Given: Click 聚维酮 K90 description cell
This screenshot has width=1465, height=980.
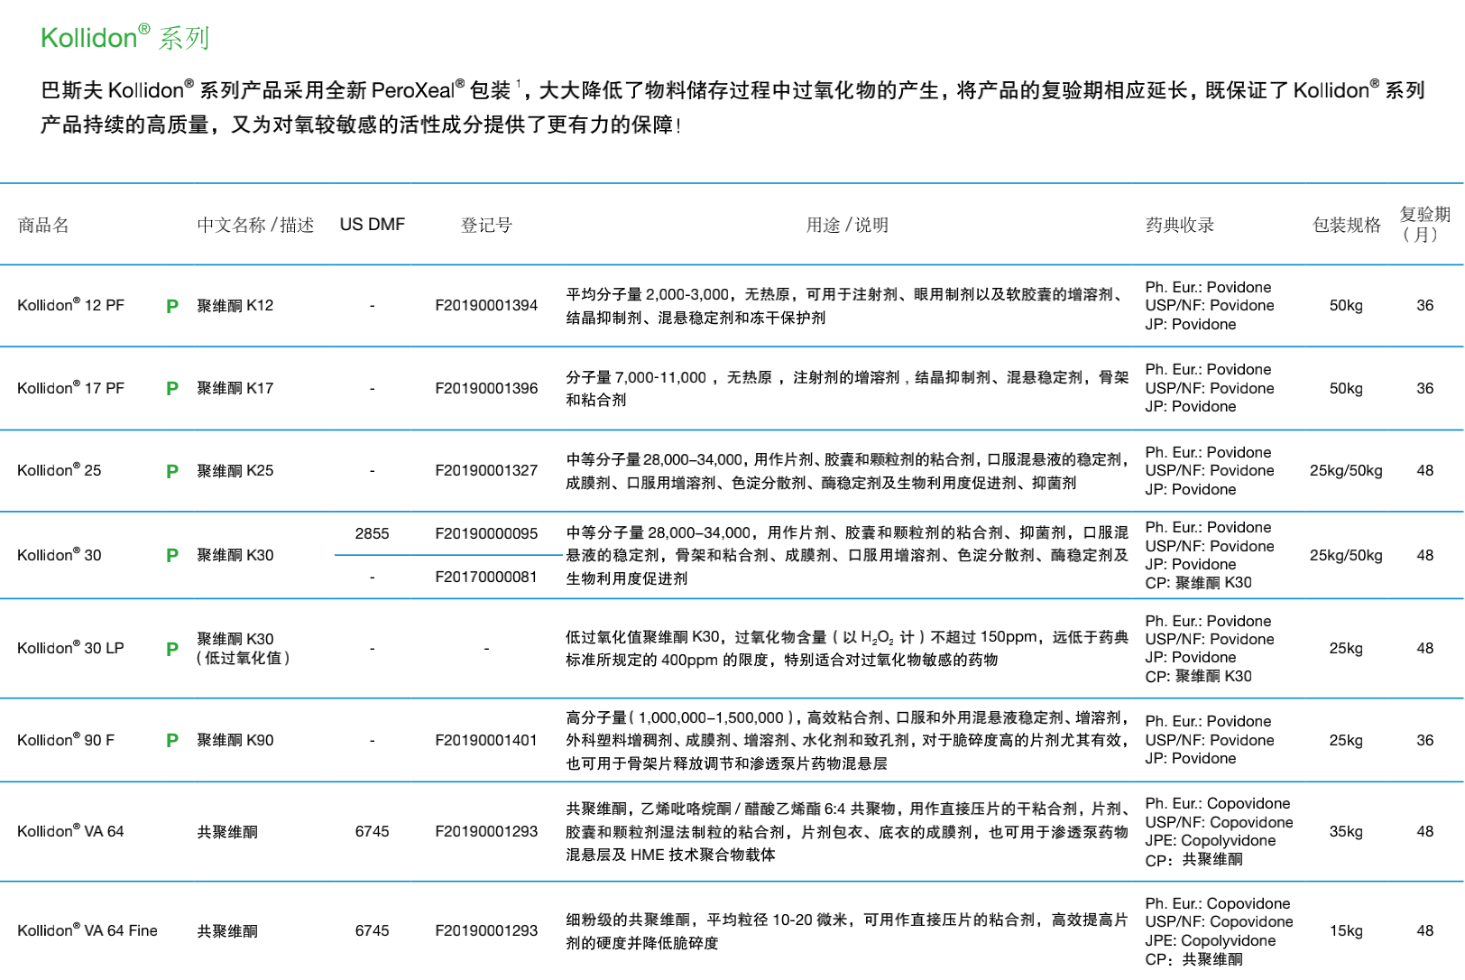Looking at the screenshot, I should click(235, 740).
